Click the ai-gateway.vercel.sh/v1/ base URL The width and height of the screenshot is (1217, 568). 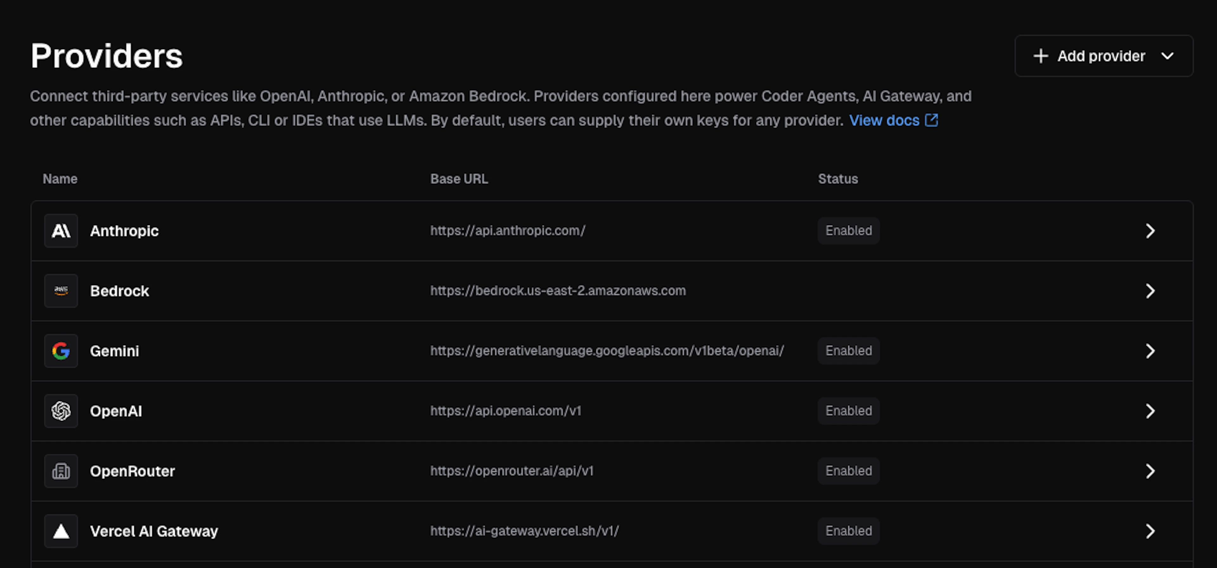pyautogui.click(x=525, y=531)
